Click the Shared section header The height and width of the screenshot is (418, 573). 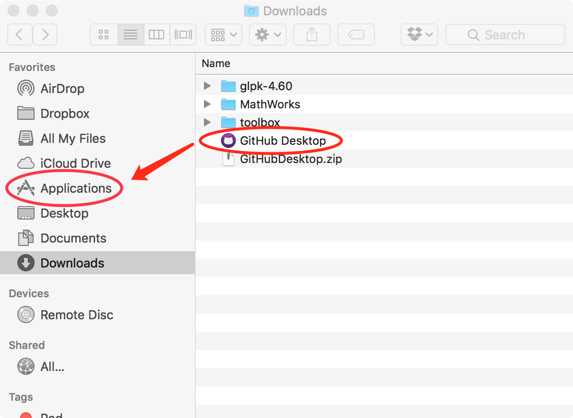coord(27,345)
